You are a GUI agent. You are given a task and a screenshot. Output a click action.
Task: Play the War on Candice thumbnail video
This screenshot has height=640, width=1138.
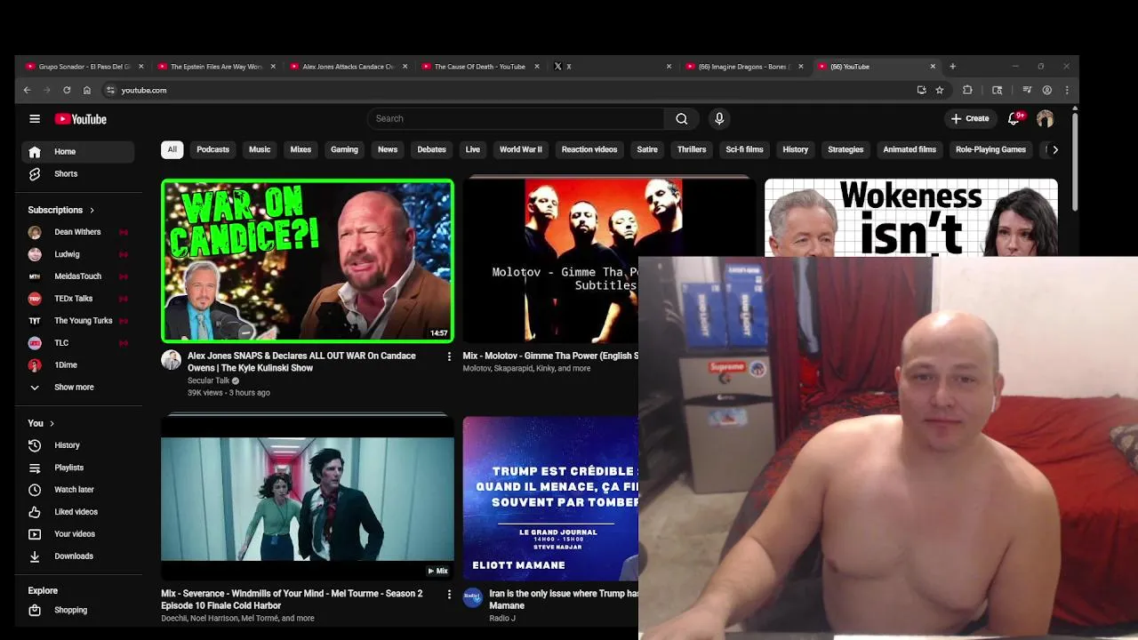tap(308, 260)
